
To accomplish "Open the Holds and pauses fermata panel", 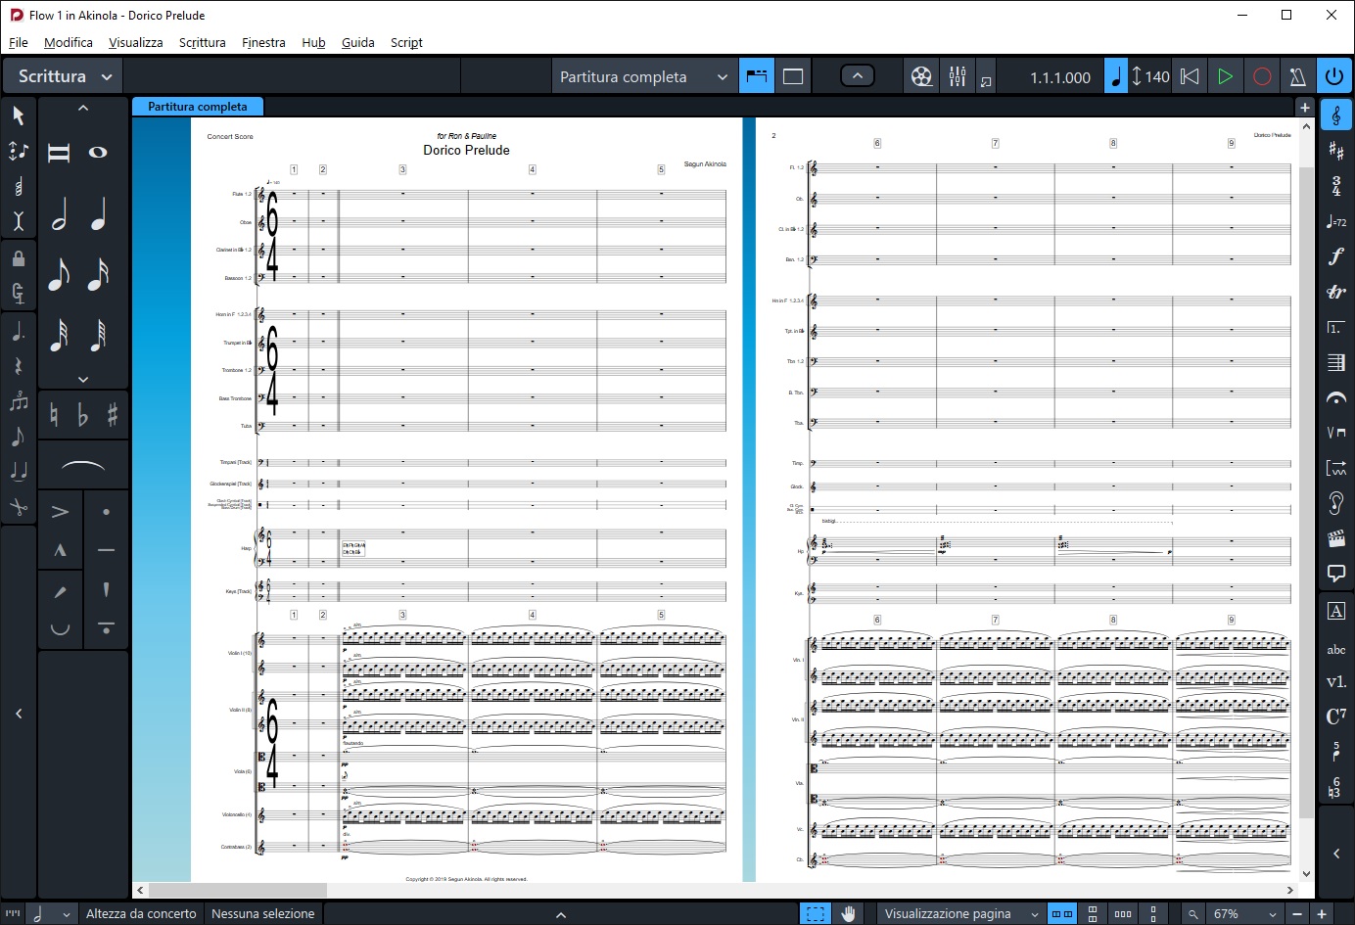I will tap(1336, 397).
